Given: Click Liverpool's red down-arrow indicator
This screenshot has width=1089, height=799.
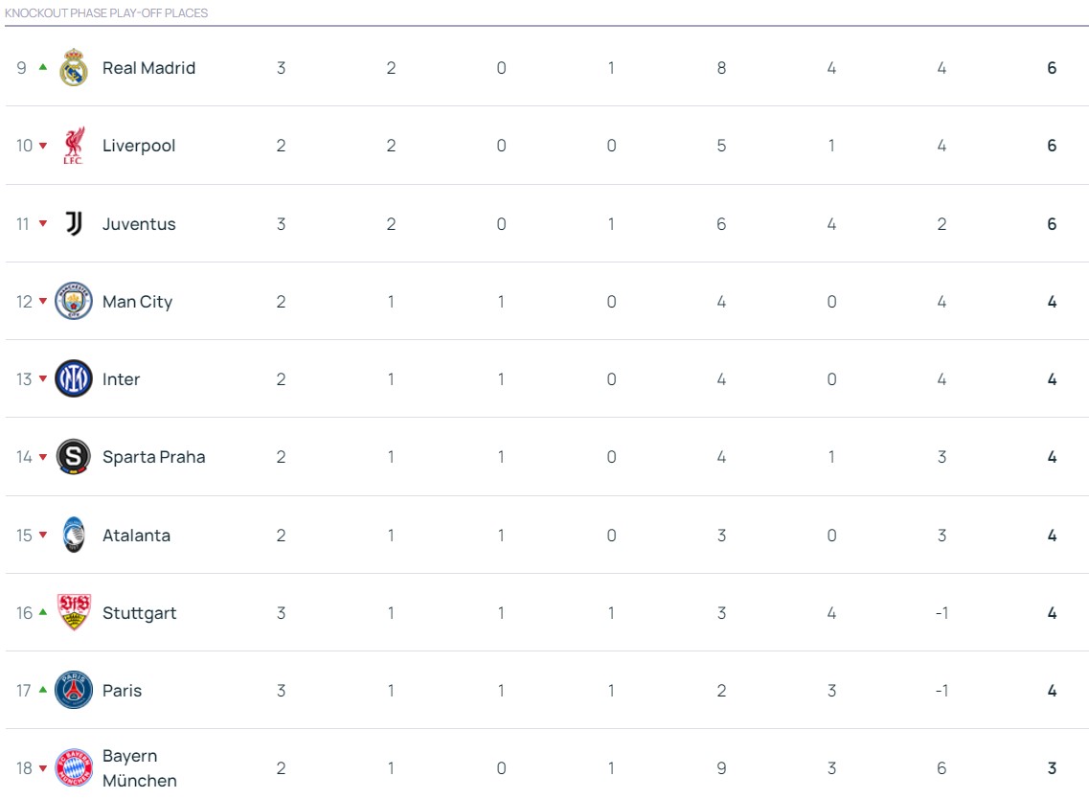Looking at the screenshot, I should click(42, 146).
